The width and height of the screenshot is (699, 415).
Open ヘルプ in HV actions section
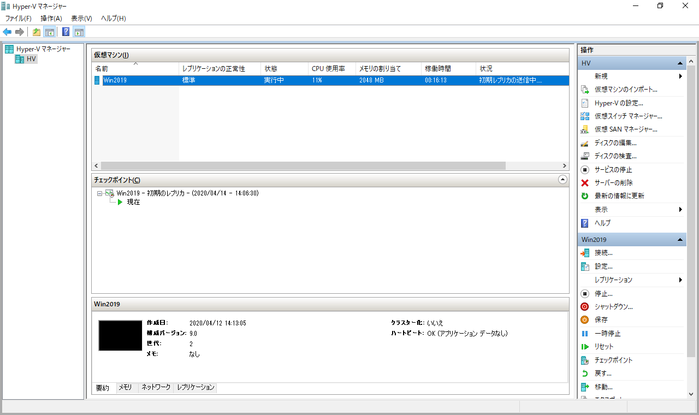(602, 223)
